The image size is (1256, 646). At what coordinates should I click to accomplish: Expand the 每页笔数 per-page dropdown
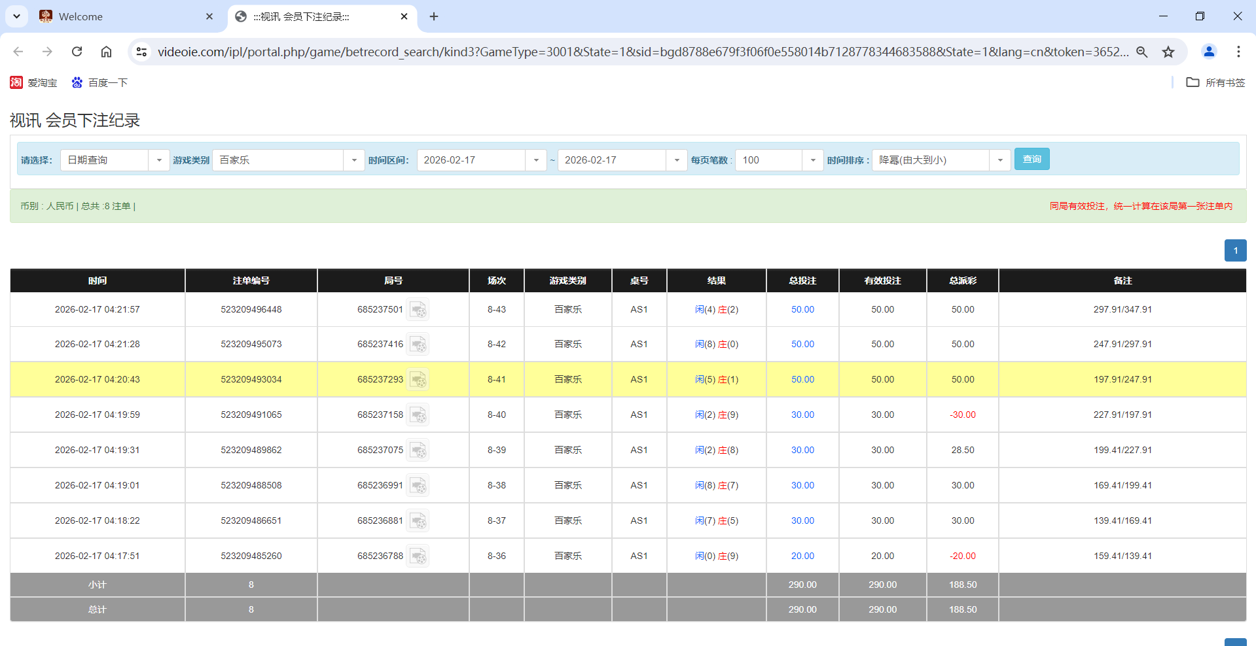[x=812, y=160]
